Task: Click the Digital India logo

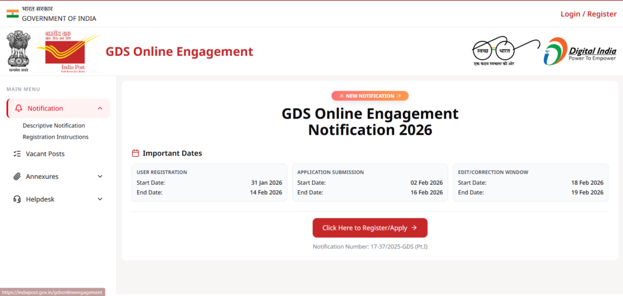Action: 580,52
